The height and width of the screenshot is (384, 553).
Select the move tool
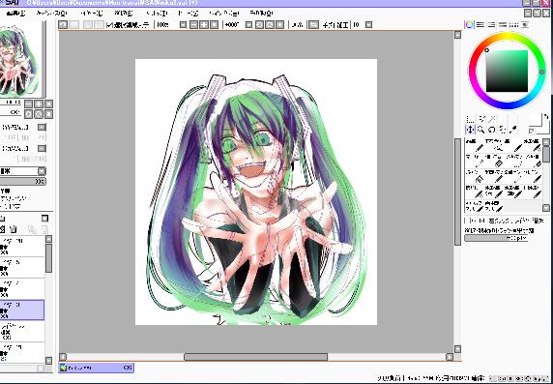click(x=470, y=130)
